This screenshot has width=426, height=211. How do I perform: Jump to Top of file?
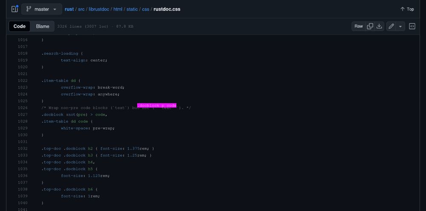407,9
